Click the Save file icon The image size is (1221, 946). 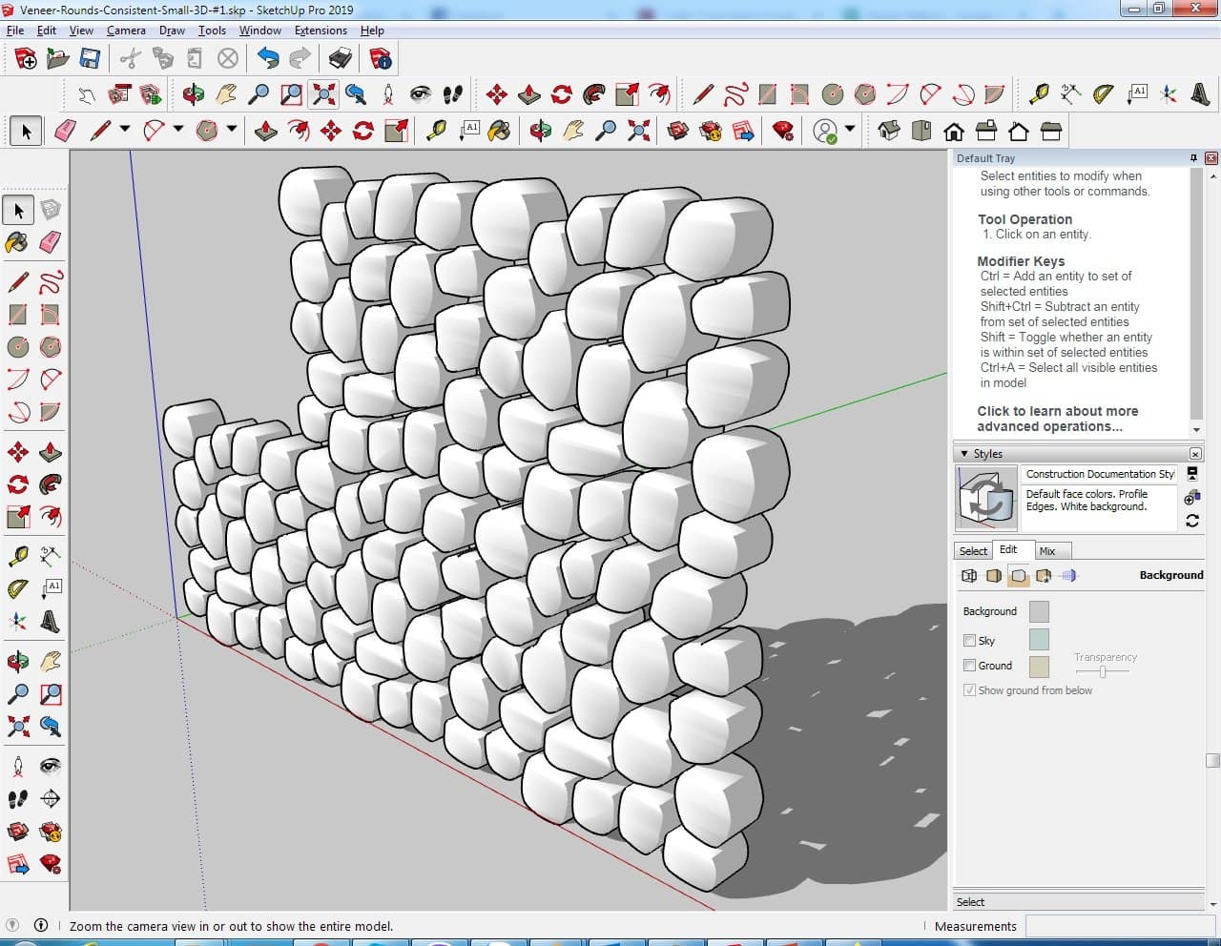point(90,59)
